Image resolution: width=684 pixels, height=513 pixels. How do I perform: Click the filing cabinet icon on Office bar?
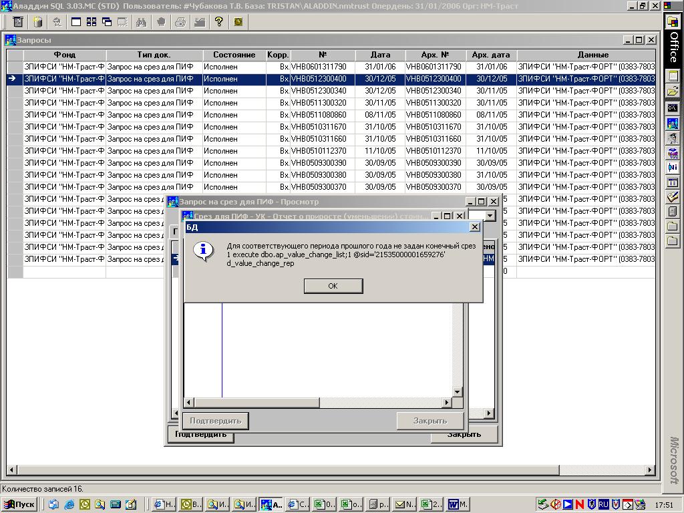click(673, 212)
